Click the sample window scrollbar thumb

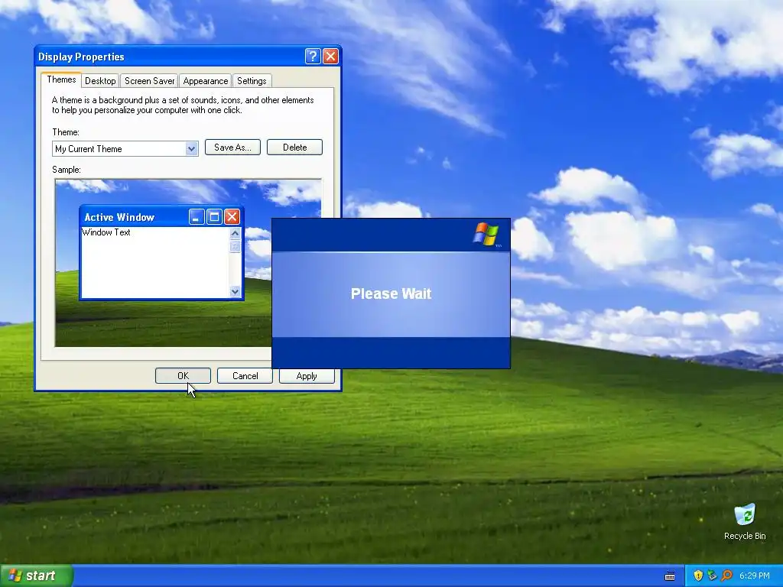[236, 246]
